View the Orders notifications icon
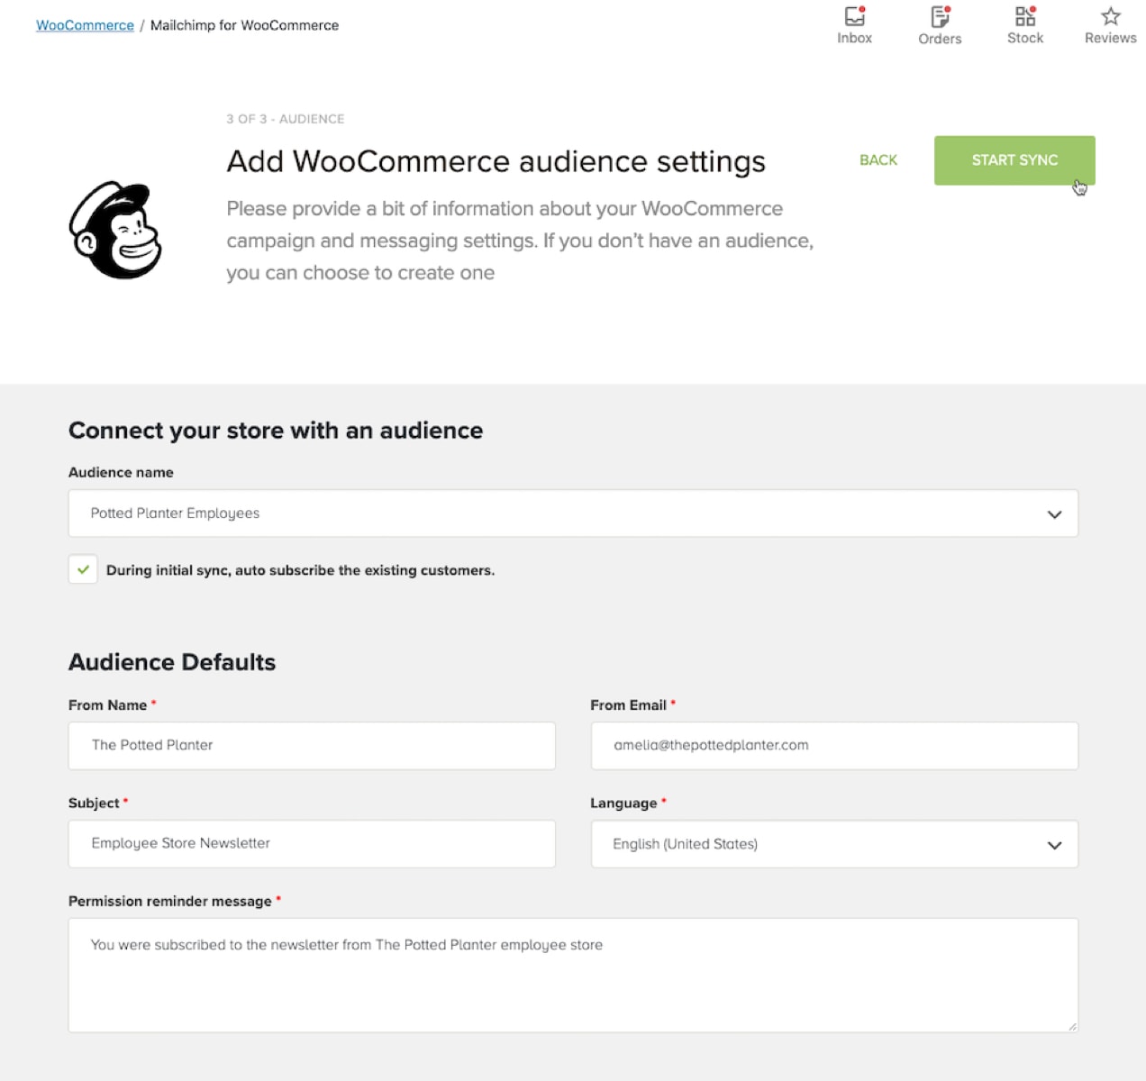The image size is (1146, 1081). 939,24
